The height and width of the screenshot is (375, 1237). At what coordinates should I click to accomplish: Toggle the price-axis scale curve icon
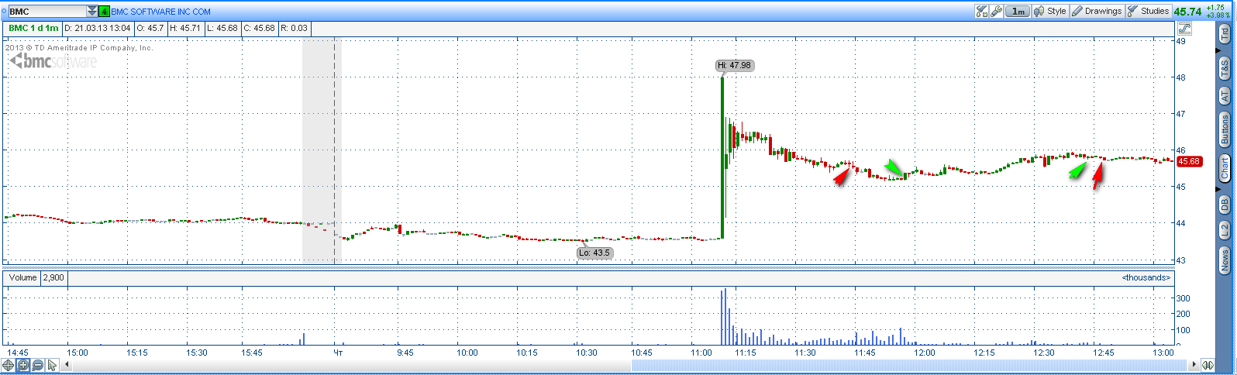[1184, 29]
